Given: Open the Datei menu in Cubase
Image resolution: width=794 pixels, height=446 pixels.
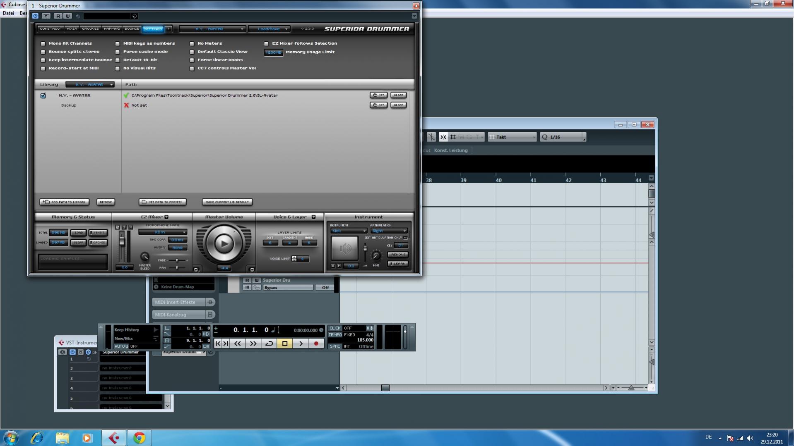Looking at the screenshot, I should click(x=8, y=13).
